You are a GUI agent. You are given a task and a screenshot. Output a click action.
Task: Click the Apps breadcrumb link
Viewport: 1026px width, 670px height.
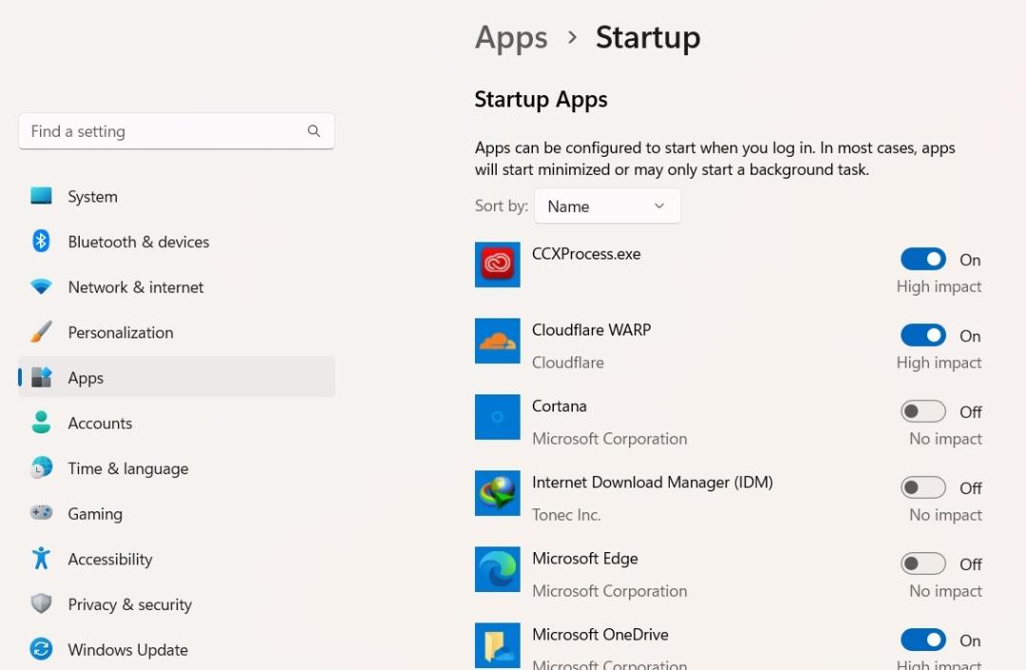click(511, 37)
